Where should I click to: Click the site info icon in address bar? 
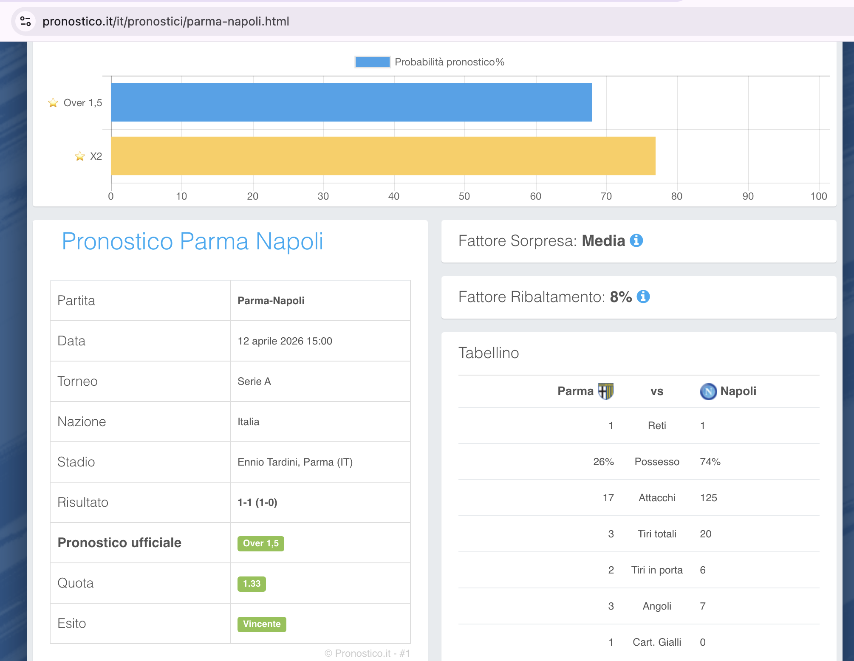click(x=25, y=21)
